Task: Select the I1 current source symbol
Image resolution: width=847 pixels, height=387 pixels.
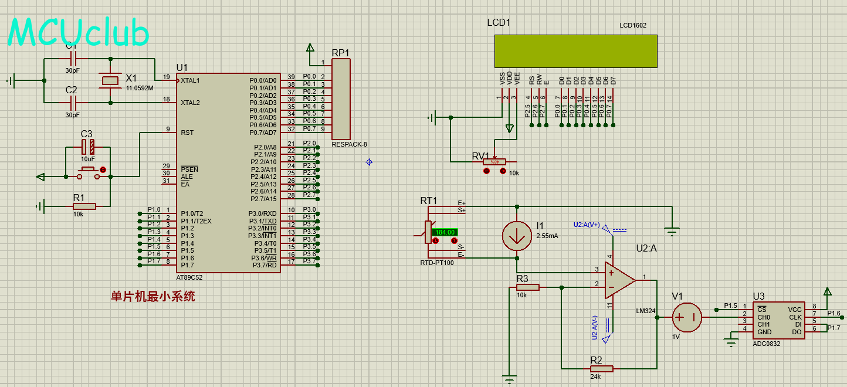Action: 516,236
